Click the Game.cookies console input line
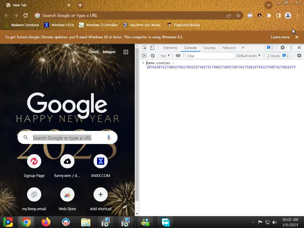 tap(221, 65)
